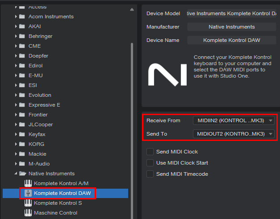This screenshot has height=219, width=280.
Task: Open the Send To MIDI port dropdown
Action: [x=234, y=134]
